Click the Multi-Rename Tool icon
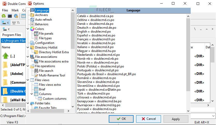The width and height of the screenshot is (216, 125). point(36,75)
